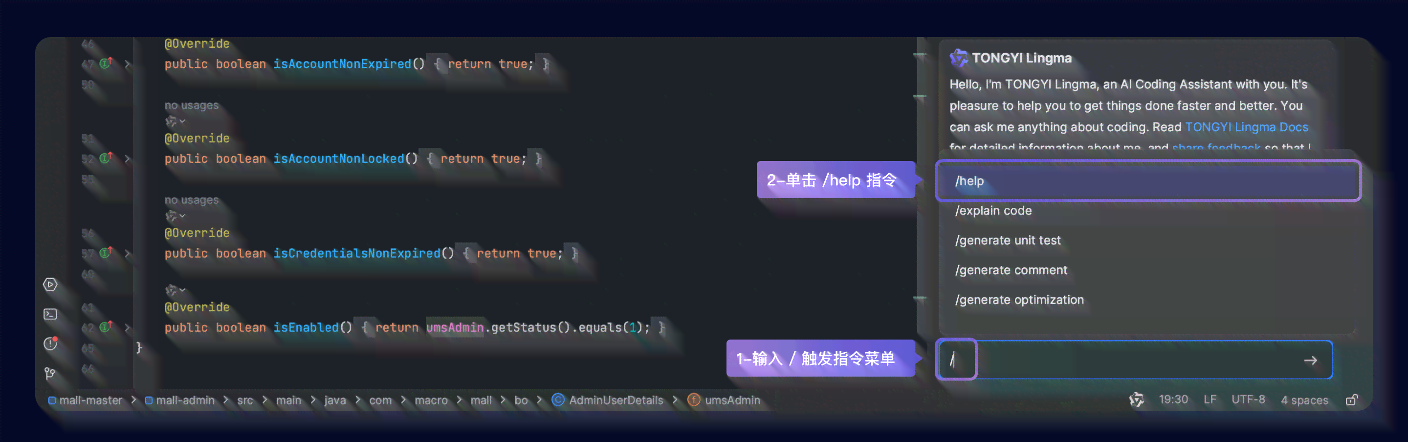Click com in the breadcrumb bar
Image resolution: width=1408 pixels, height=442 pixels.
(380, 401)
